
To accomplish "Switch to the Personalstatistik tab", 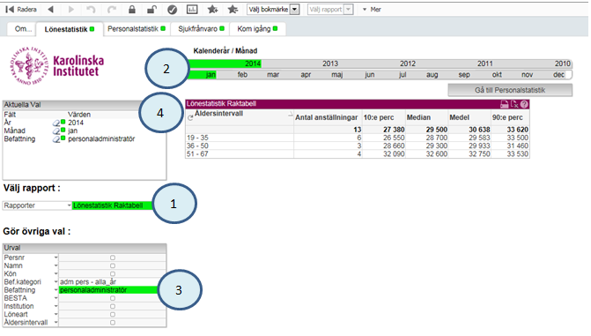I will click(137, 29).
